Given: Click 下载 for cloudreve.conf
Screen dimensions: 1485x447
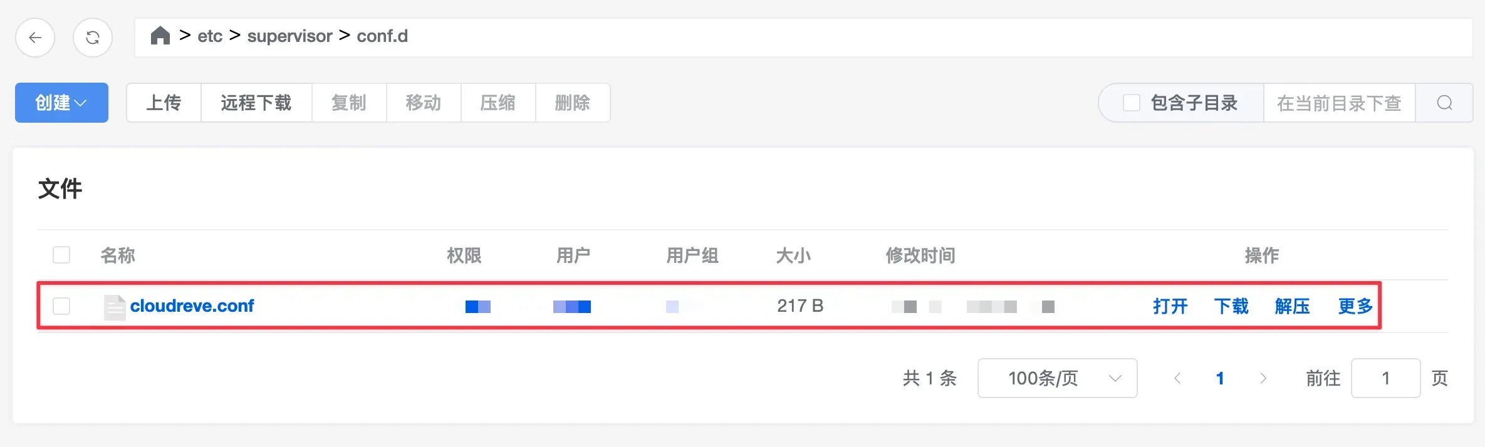Looking at the screenshot, I should [1231, 306].
